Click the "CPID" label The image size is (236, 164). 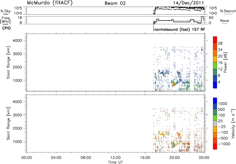coord(6,28)
